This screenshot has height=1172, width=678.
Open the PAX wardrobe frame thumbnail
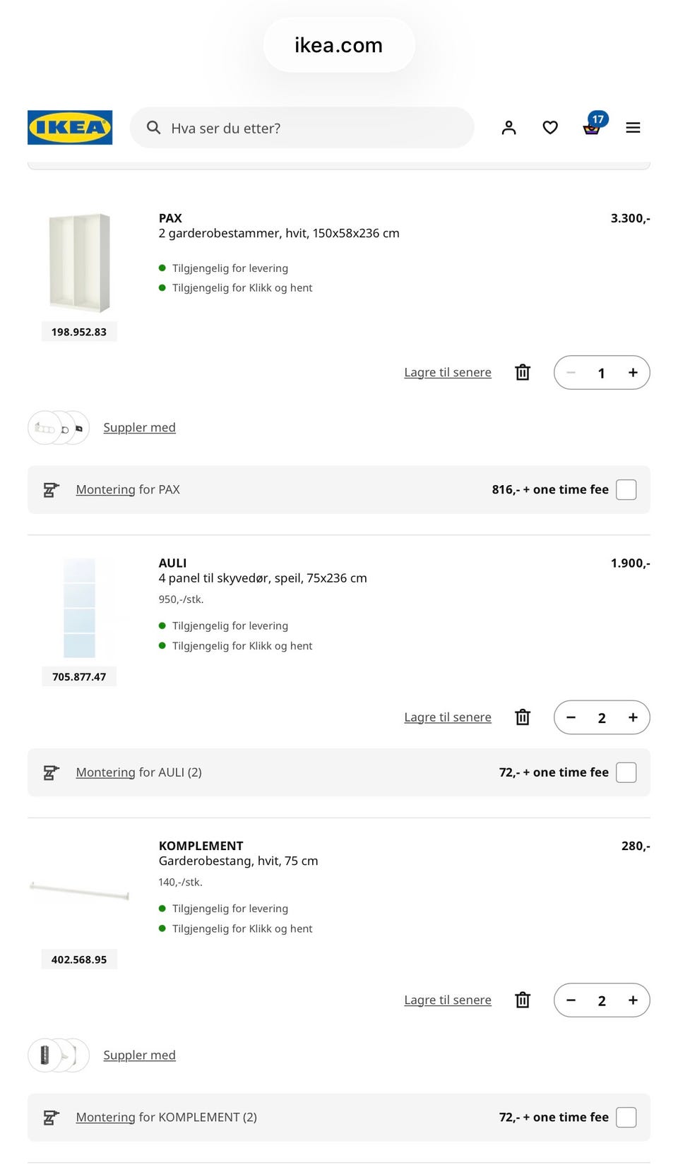pos(79,263)
